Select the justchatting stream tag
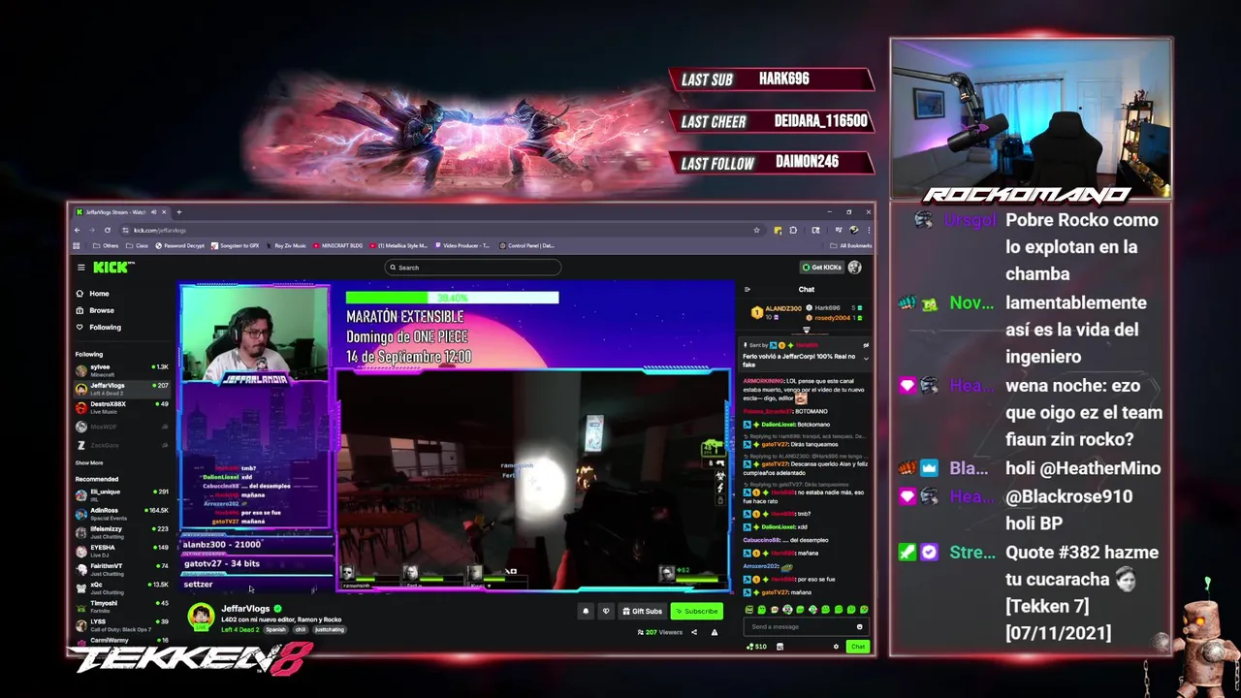This screenshot has width=1241, height=698. click(x=330, y=629)
